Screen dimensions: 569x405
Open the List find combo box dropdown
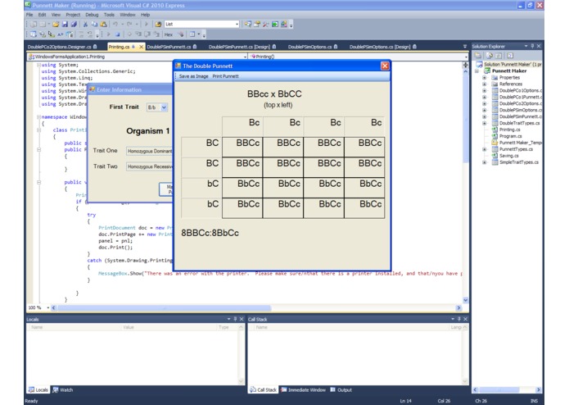pos(237,25)
